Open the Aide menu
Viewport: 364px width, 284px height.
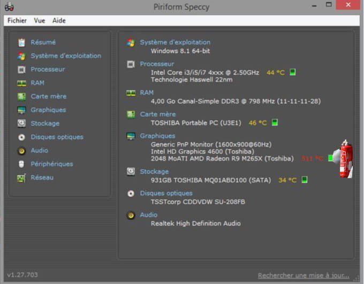59,21
